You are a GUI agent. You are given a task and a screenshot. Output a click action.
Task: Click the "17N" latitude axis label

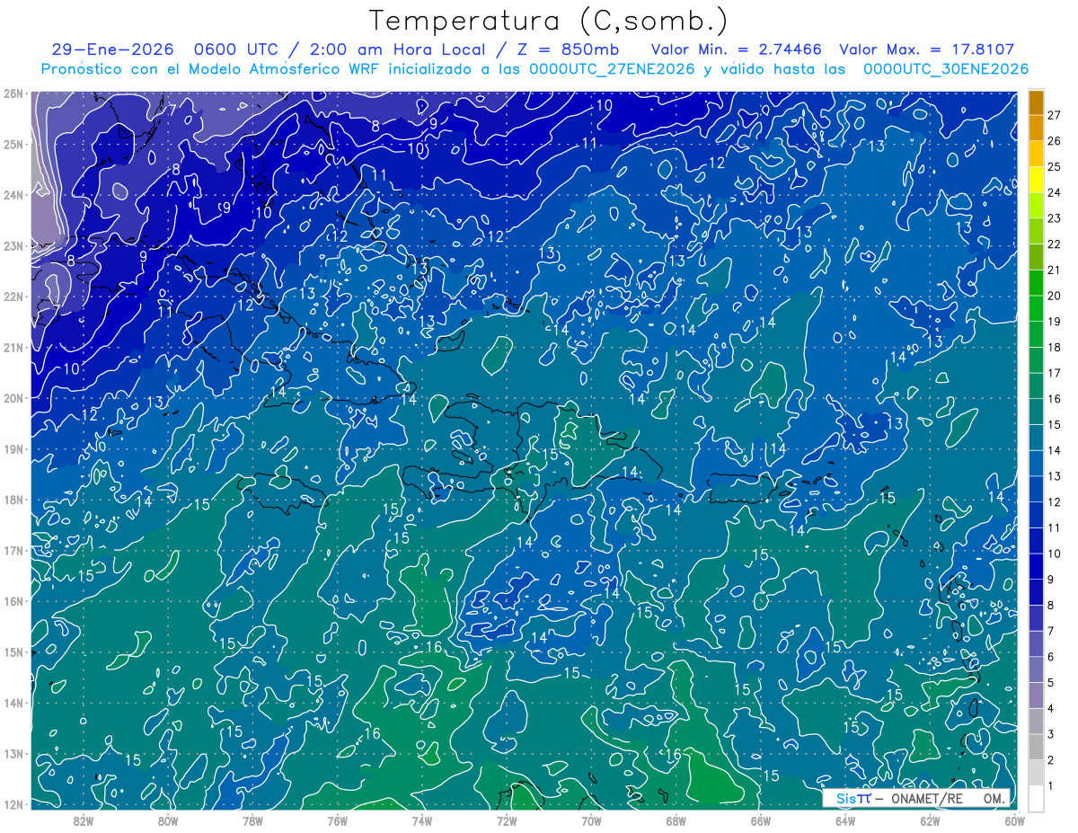coord(13,550)
